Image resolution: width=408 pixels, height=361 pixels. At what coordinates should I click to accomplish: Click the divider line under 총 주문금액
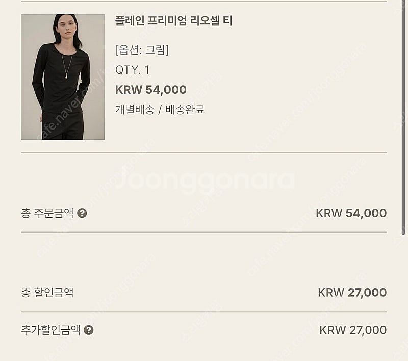pos(204,233)
